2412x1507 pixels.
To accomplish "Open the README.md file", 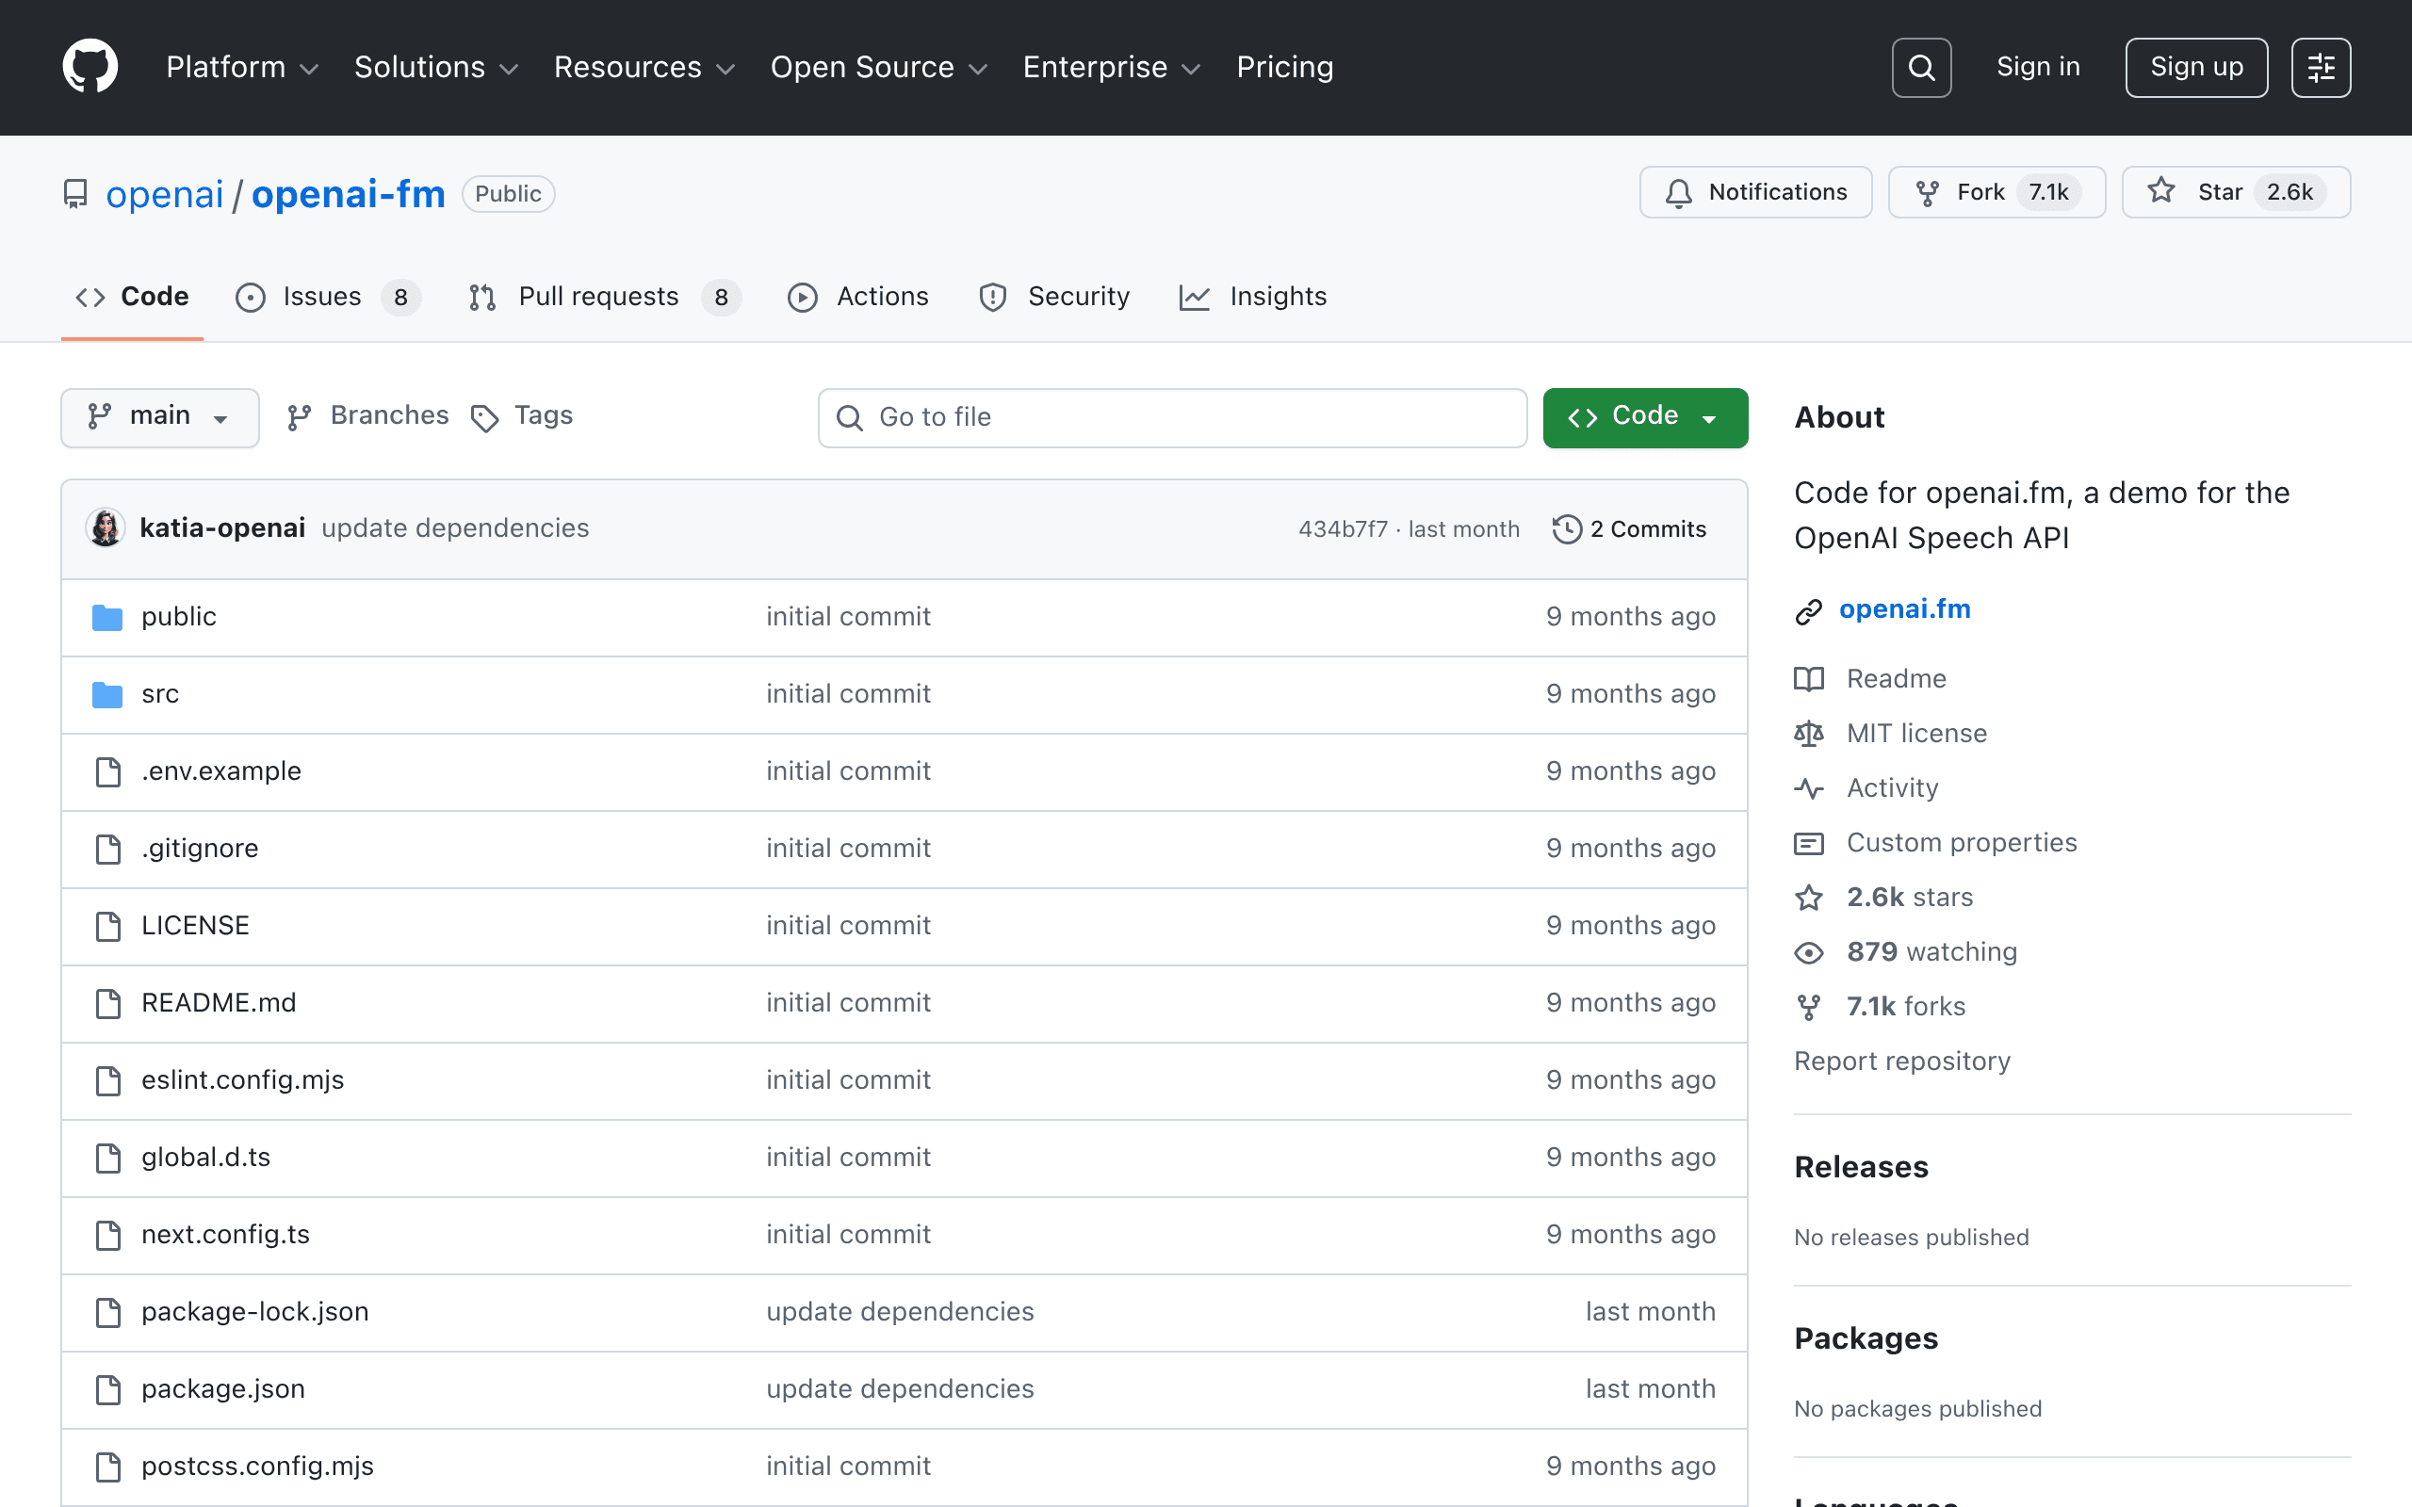I will pyautogui.click(x=219, y=1003).
